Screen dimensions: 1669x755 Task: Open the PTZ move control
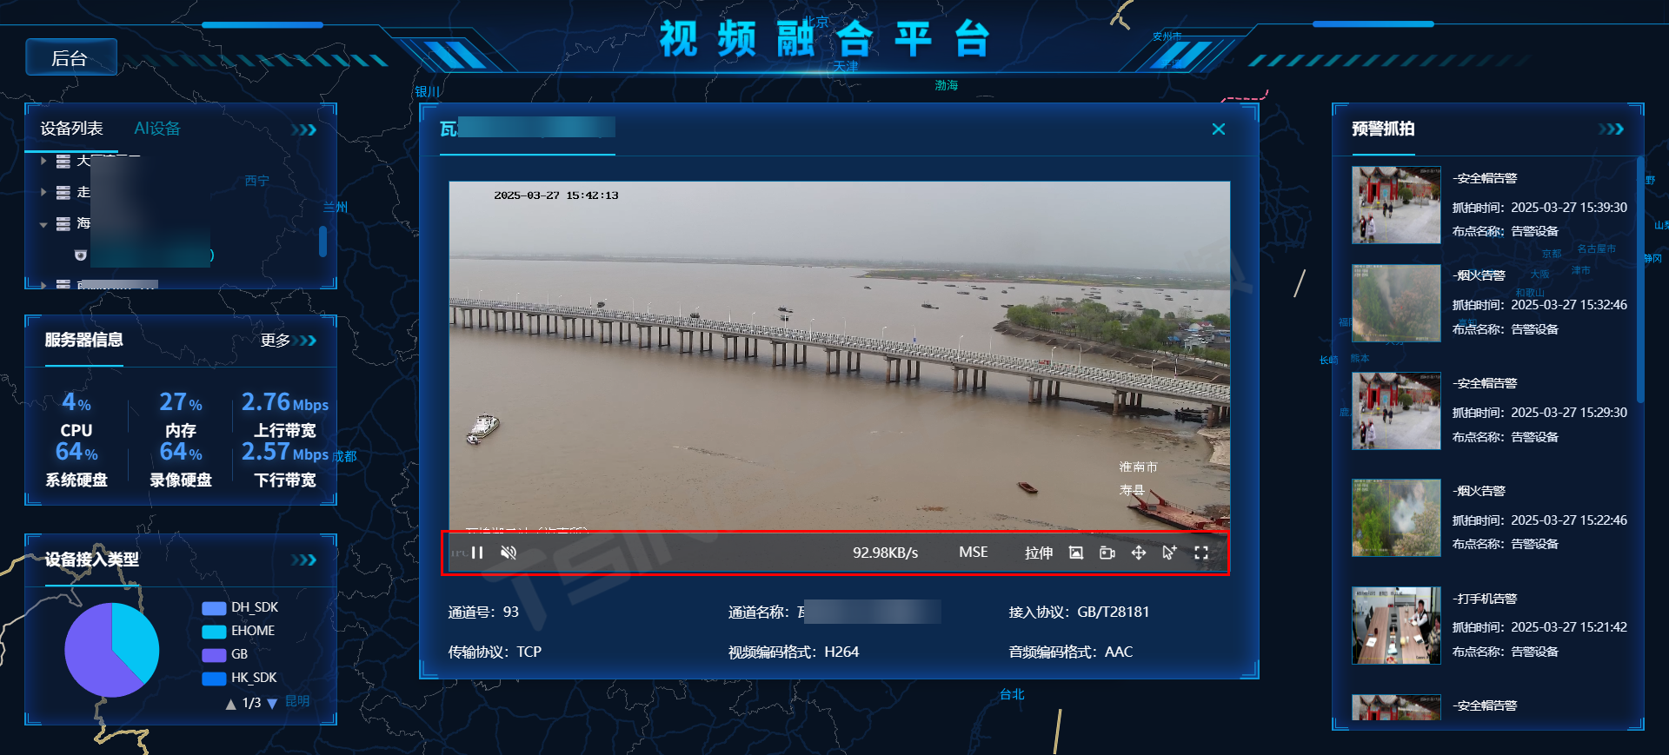1139,553
